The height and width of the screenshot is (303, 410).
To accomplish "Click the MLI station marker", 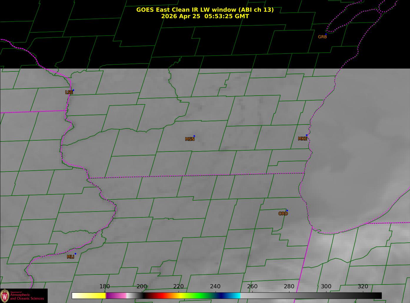I will point(75,254).
